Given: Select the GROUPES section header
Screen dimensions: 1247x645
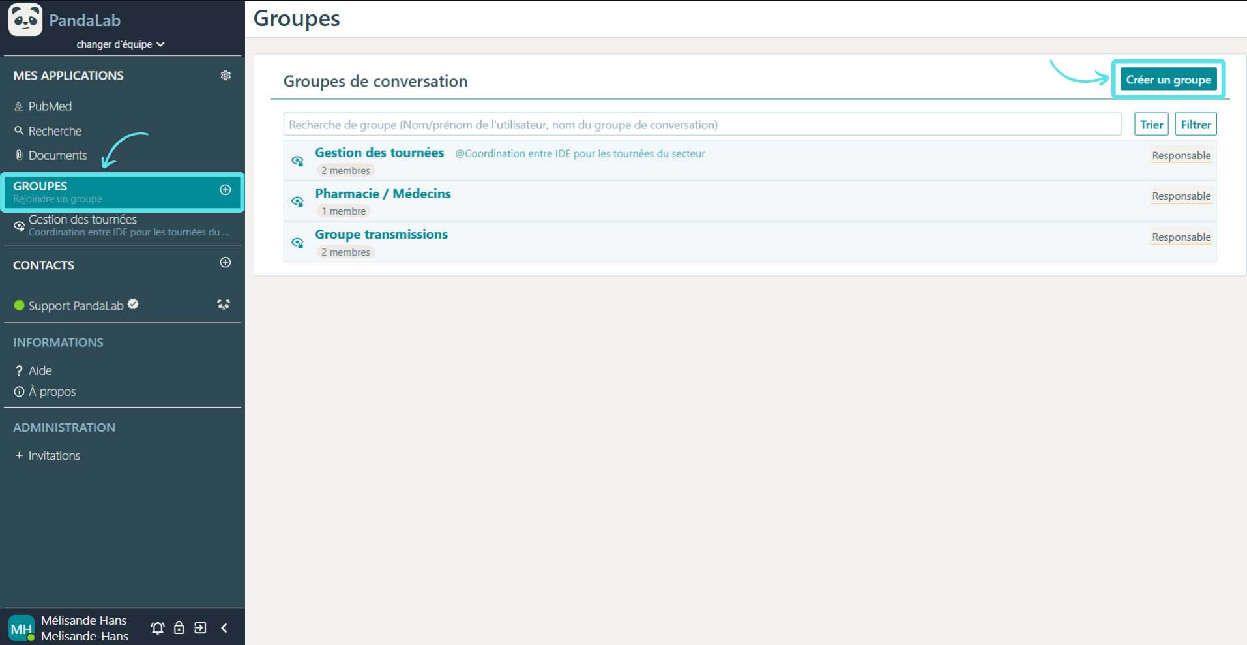Looking at the screenshot, I should (x=123, y=192).
